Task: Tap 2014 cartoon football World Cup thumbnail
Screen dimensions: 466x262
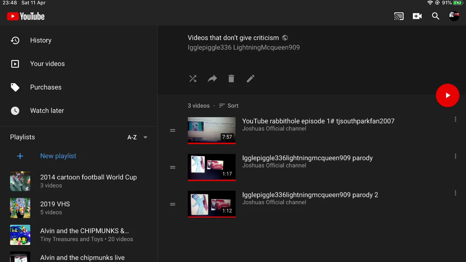Action: coord(20,181)
